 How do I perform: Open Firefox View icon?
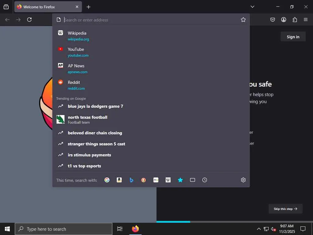6,7
